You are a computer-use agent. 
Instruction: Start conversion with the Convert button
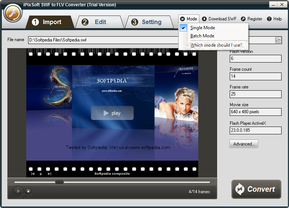pos(256,189)
